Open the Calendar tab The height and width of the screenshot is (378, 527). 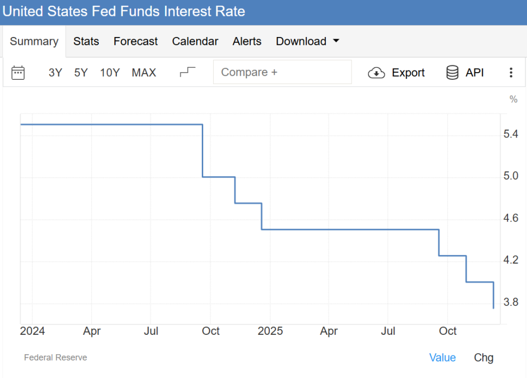[195, 41]
